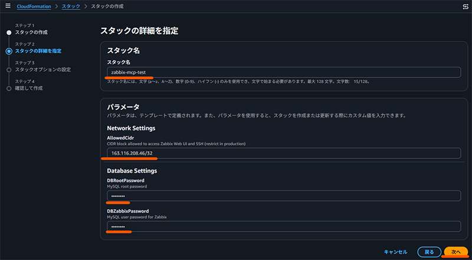Viewport: 472px width, 260px height.
Task: Select 確認して作成 step label
Action: (x=29, y=89)
